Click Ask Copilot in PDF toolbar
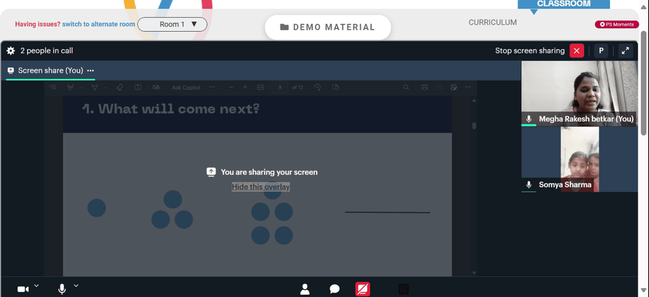 tap(186, 88)
